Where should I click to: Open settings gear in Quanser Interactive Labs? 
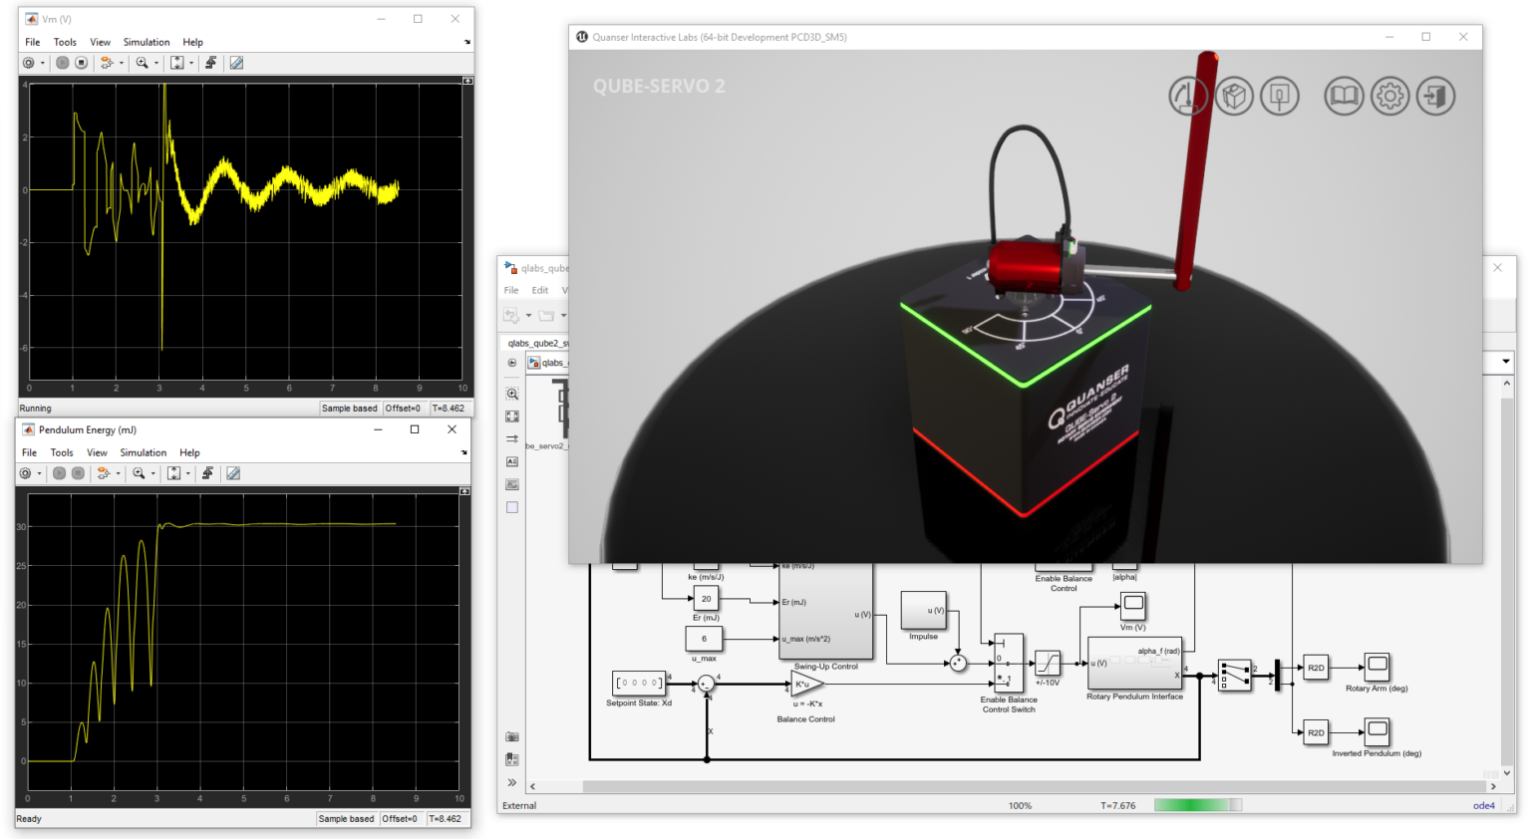coord(1390,97)
